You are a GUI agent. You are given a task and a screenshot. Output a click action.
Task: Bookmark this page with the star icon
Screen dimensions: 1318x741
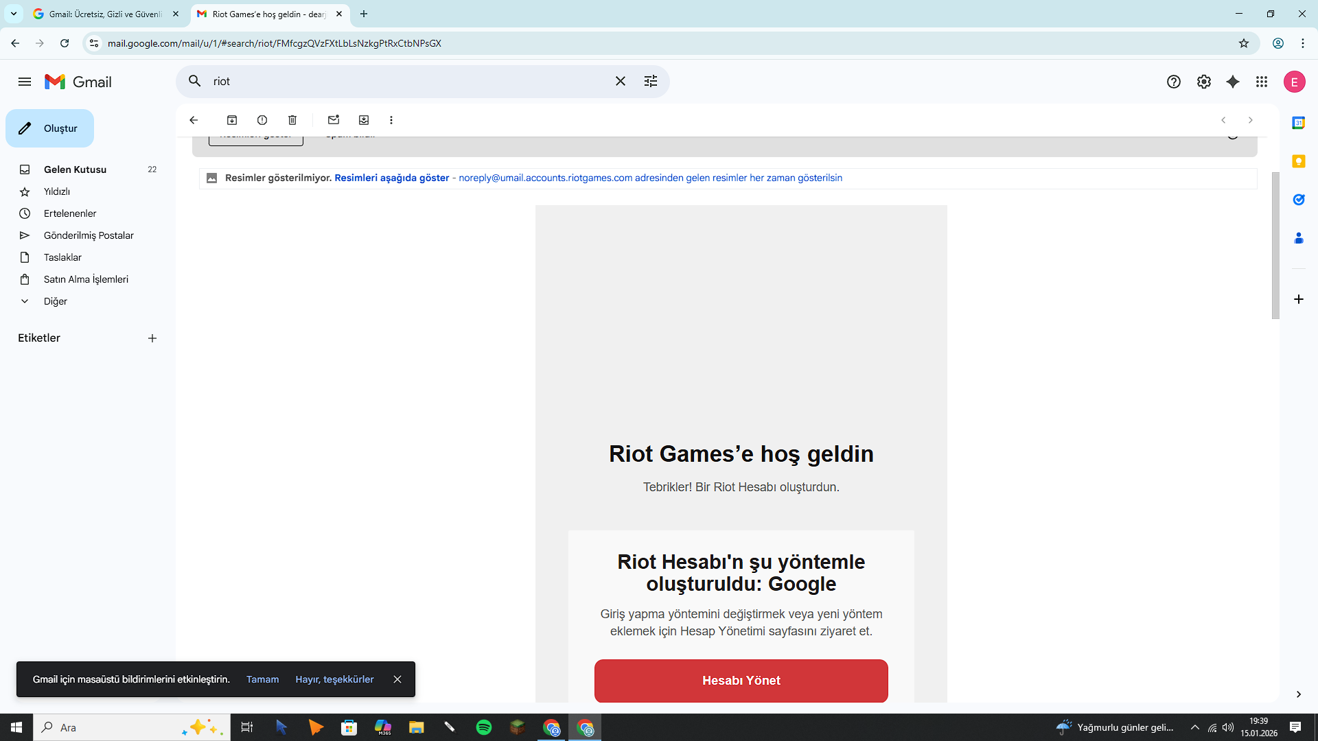coord(1244,43)
